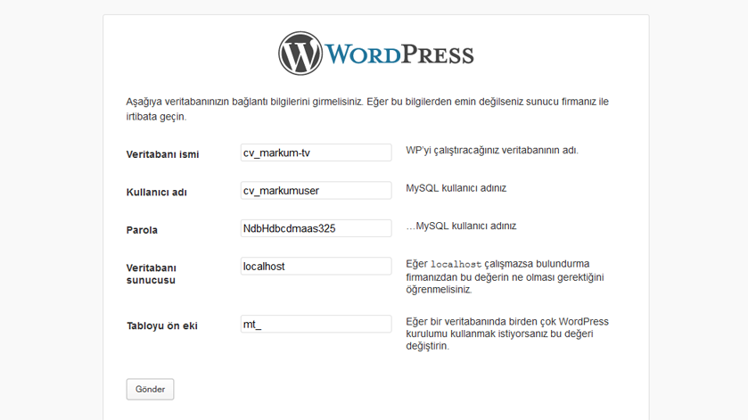
Task: Click the "Veritabanı ismi" label
Action: tap(162, 154)
